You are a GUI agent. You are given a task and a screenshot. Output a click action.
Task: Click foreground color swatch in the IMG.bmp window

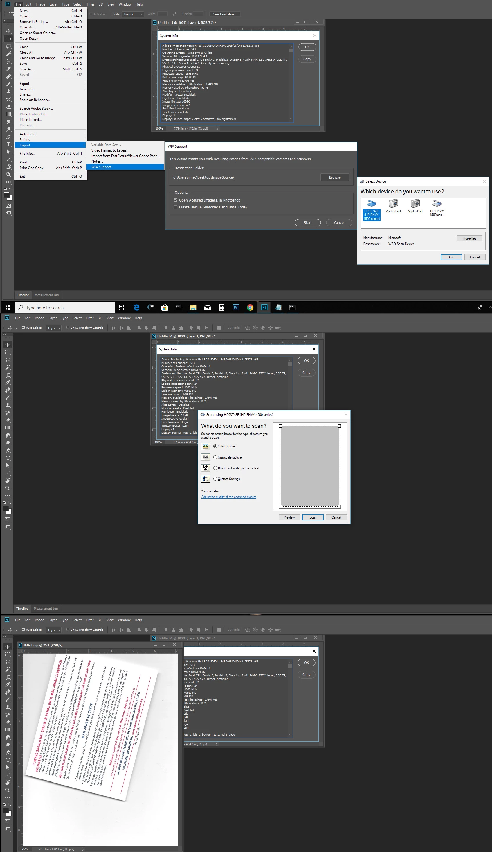coord(6,810)
